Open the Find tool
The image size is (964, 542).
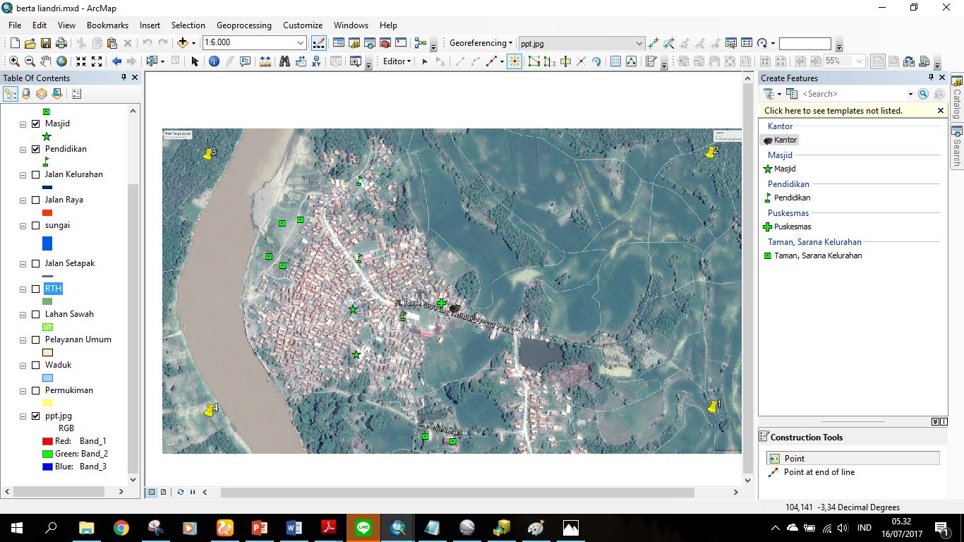[x=284, y=61]
